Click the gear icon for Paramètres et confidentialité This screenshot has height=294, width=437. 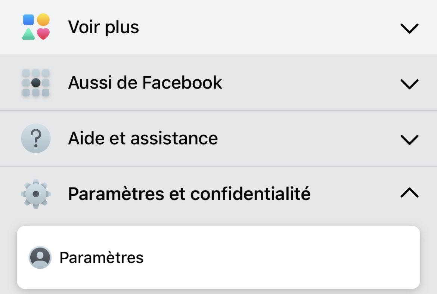36,194
